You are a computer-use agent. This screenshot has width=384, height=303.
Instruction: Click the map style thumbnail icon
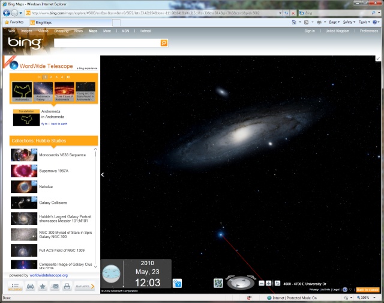218,283
